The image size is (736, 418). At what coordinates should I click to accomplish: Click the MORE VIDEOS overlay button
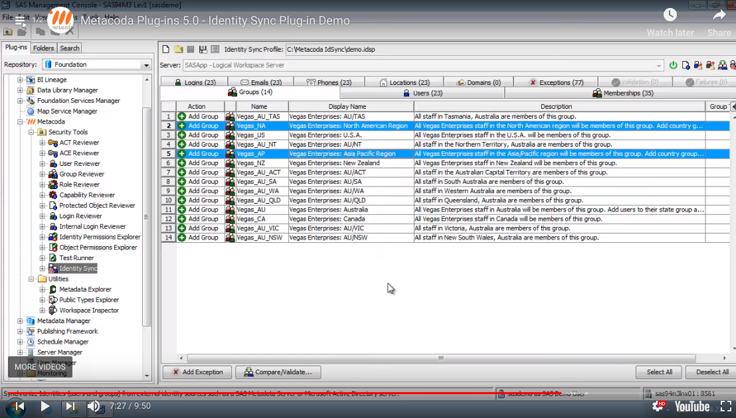(40, 367)
